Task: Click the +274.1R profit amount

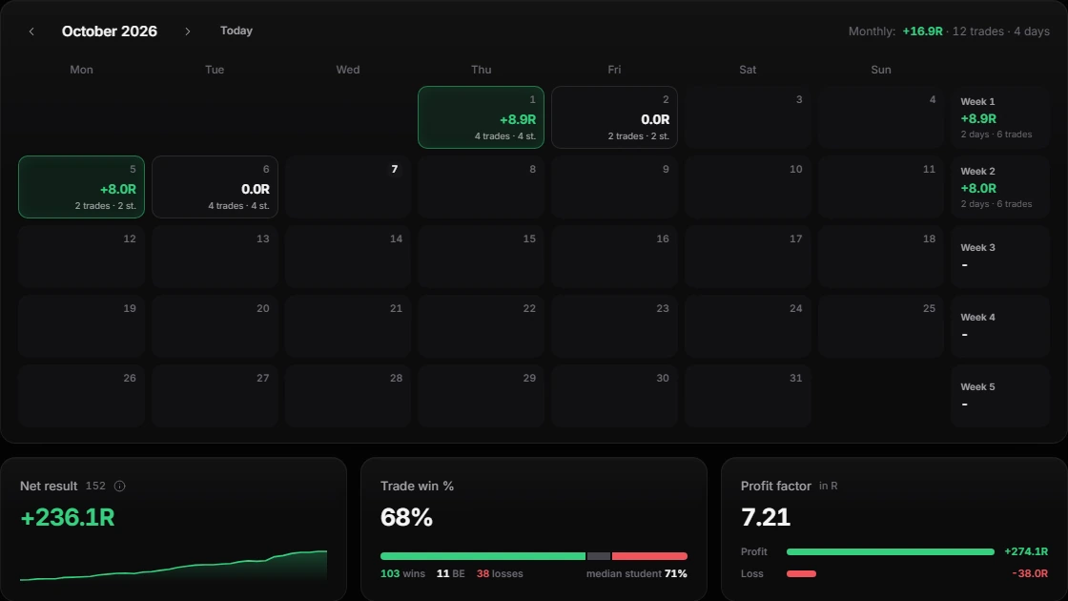Action: click(1026, 551)
